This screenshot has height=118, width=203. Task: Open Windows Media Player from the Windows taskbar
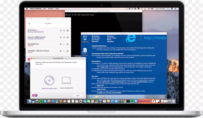[x=103, y=97]
